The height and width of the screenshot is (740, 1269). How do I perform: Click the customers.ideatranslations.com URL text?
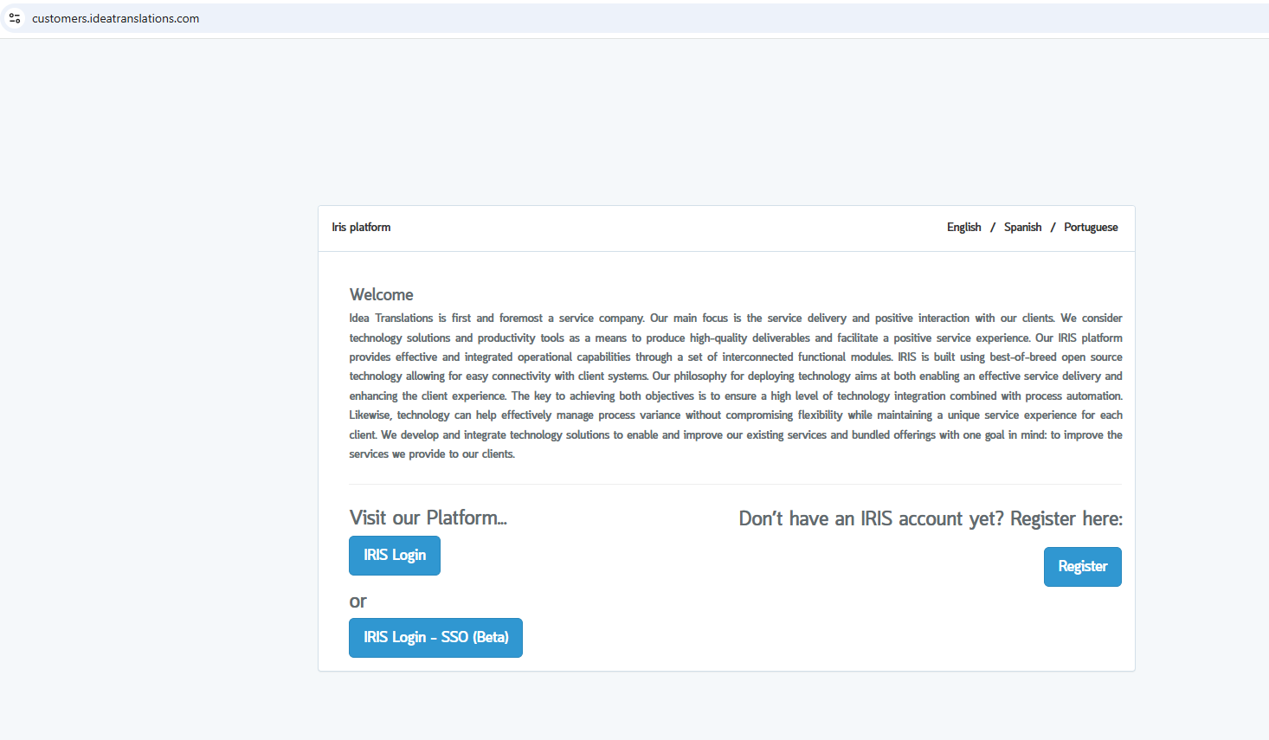click(x=115, y=18)
